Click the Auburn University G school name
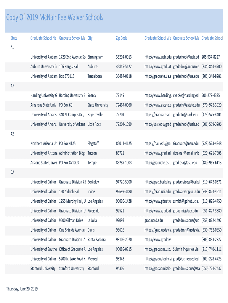Screen dimensions: 228x303 (x=44, y=67)
